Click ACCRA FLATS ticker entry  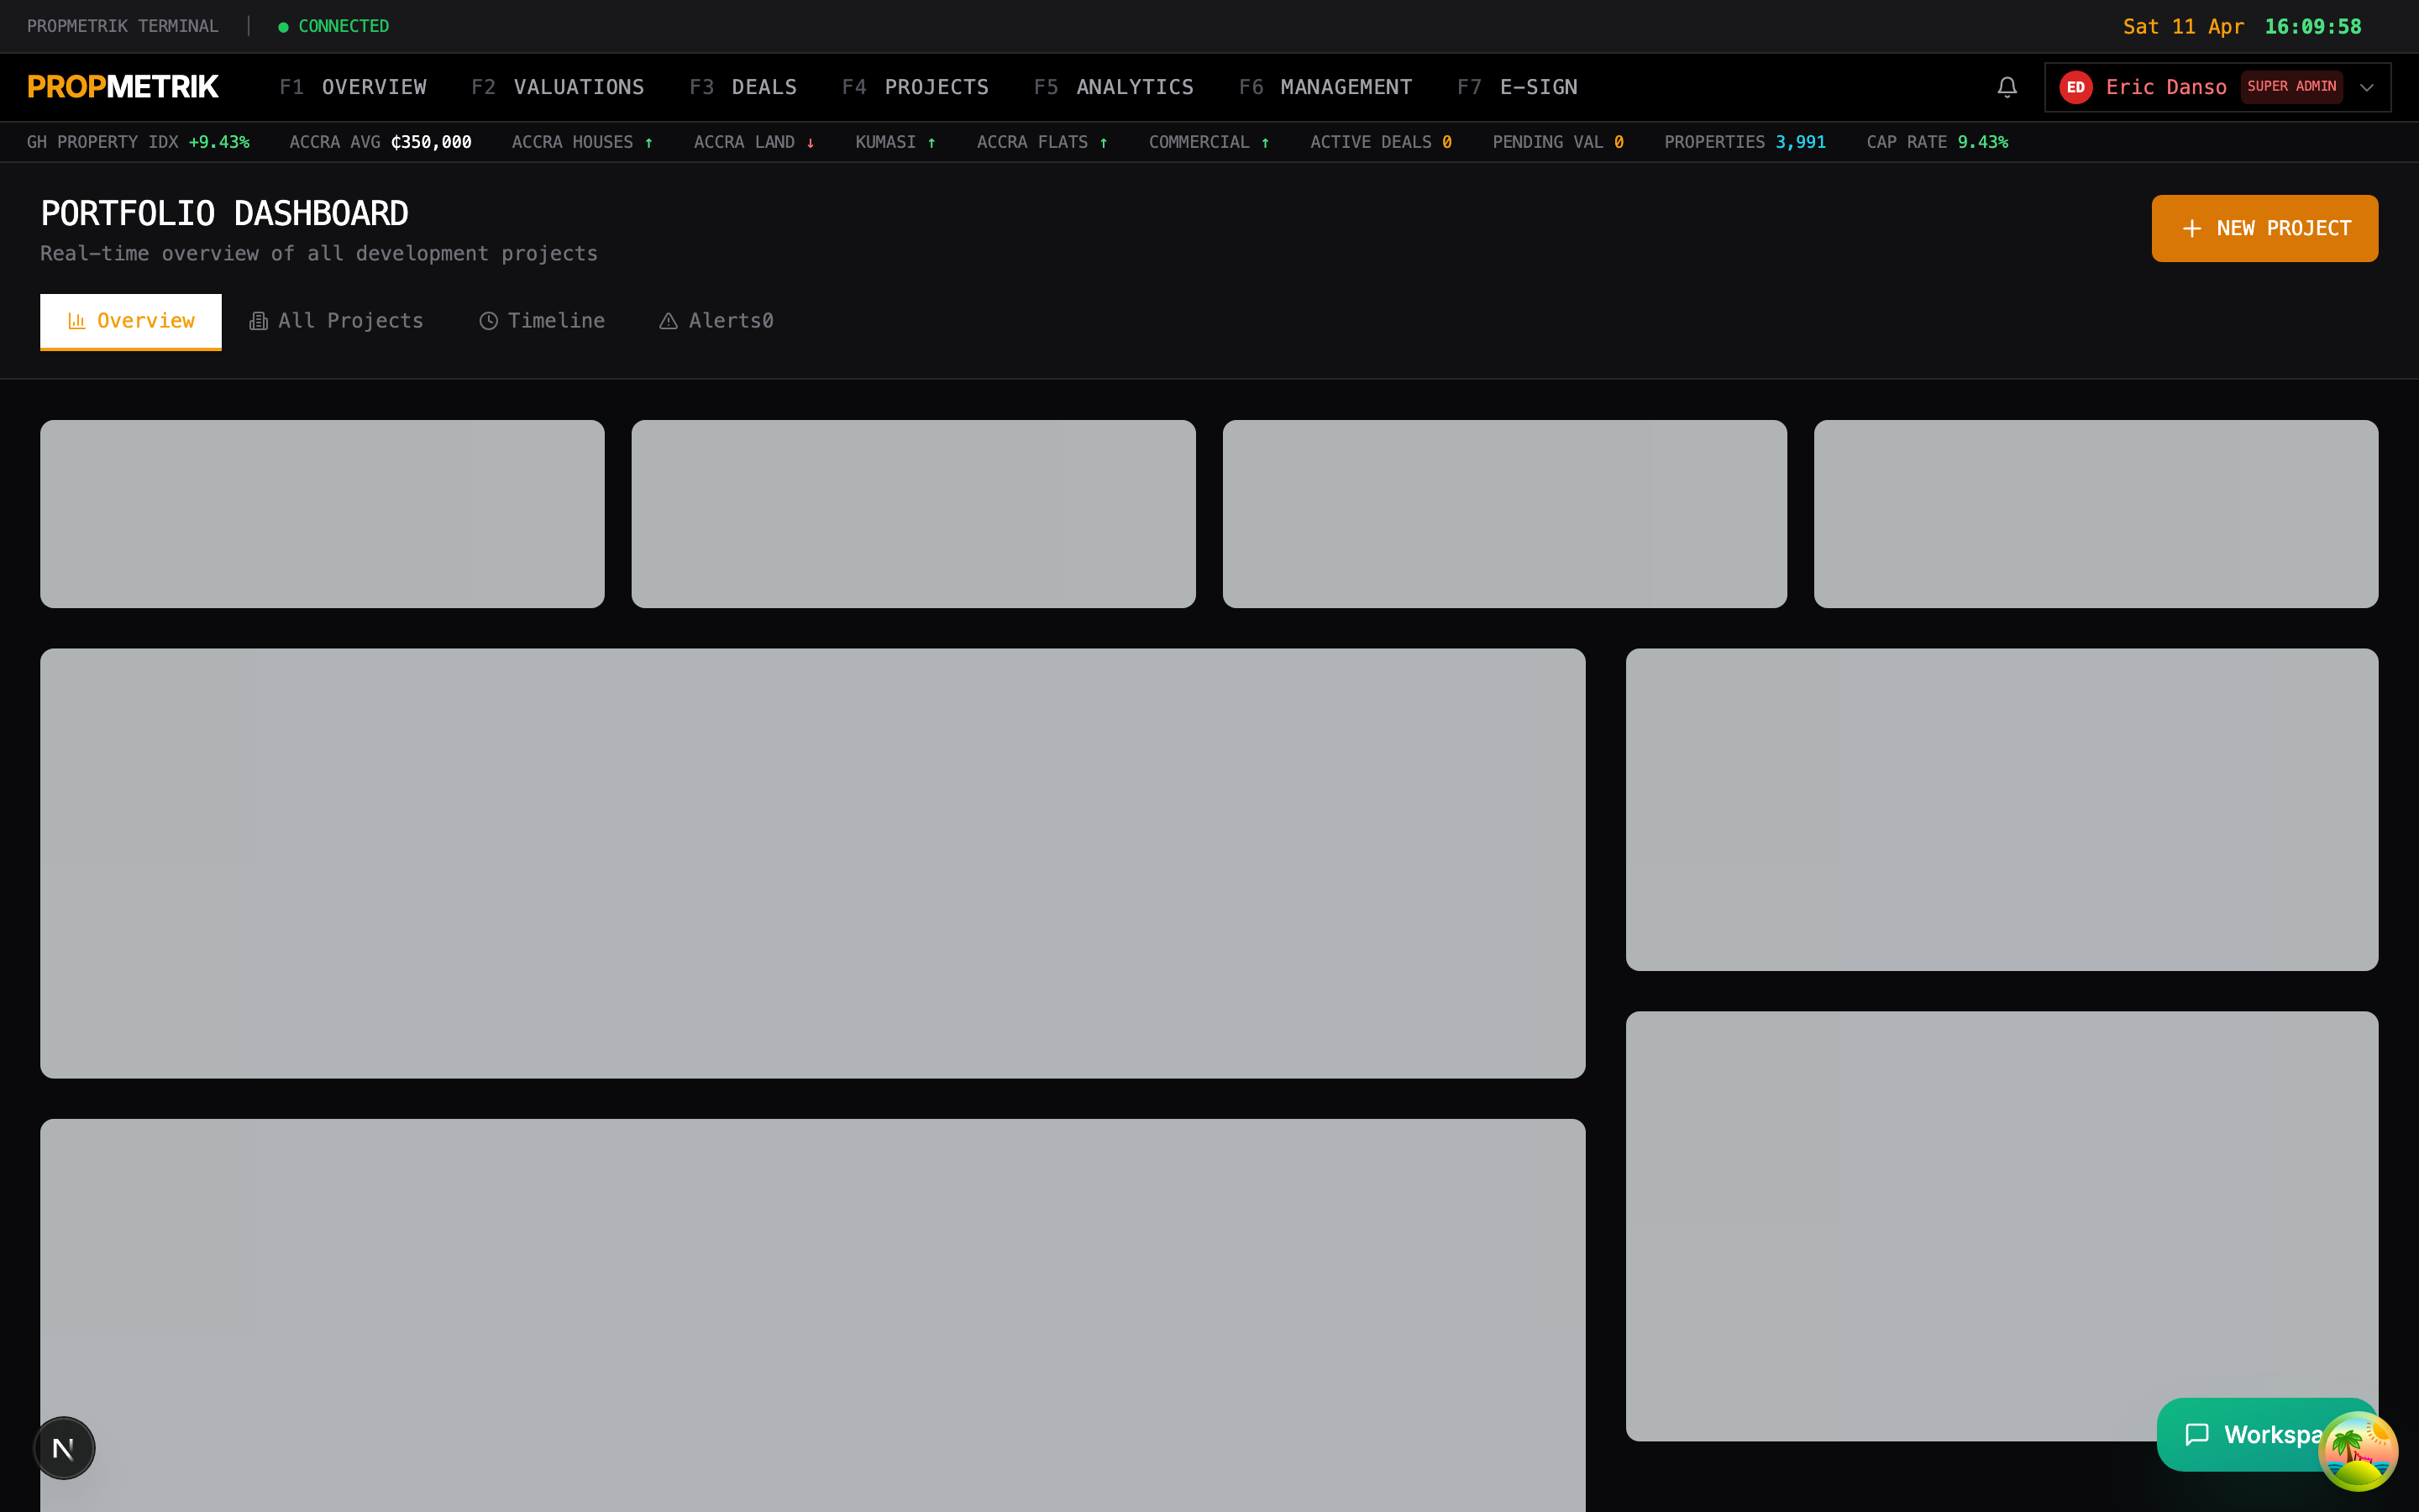click(1042, 142)
